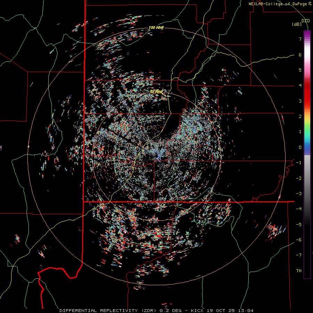Image resolution: width=313 pixels, height=313 pixels.
Task: Click the 6 tick label on the color scale
Action: point(300,55)
